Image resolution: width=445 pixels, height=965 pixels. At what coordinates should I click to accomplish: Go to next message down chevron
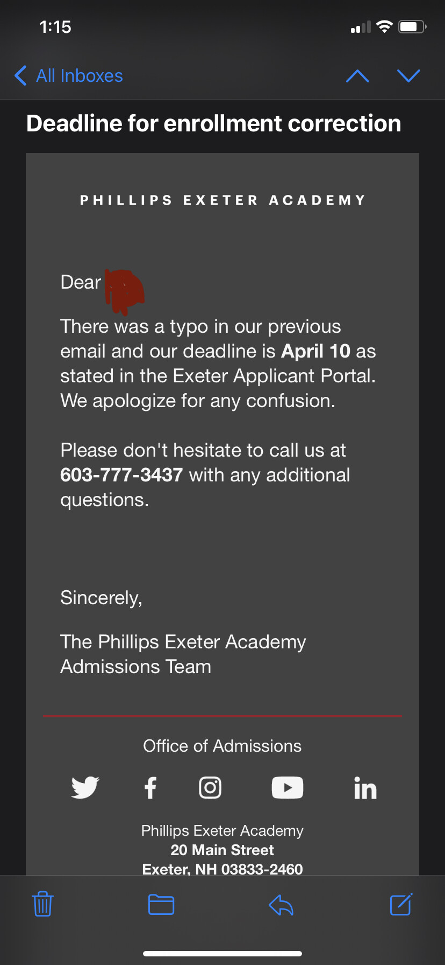(x=408, y=76)
